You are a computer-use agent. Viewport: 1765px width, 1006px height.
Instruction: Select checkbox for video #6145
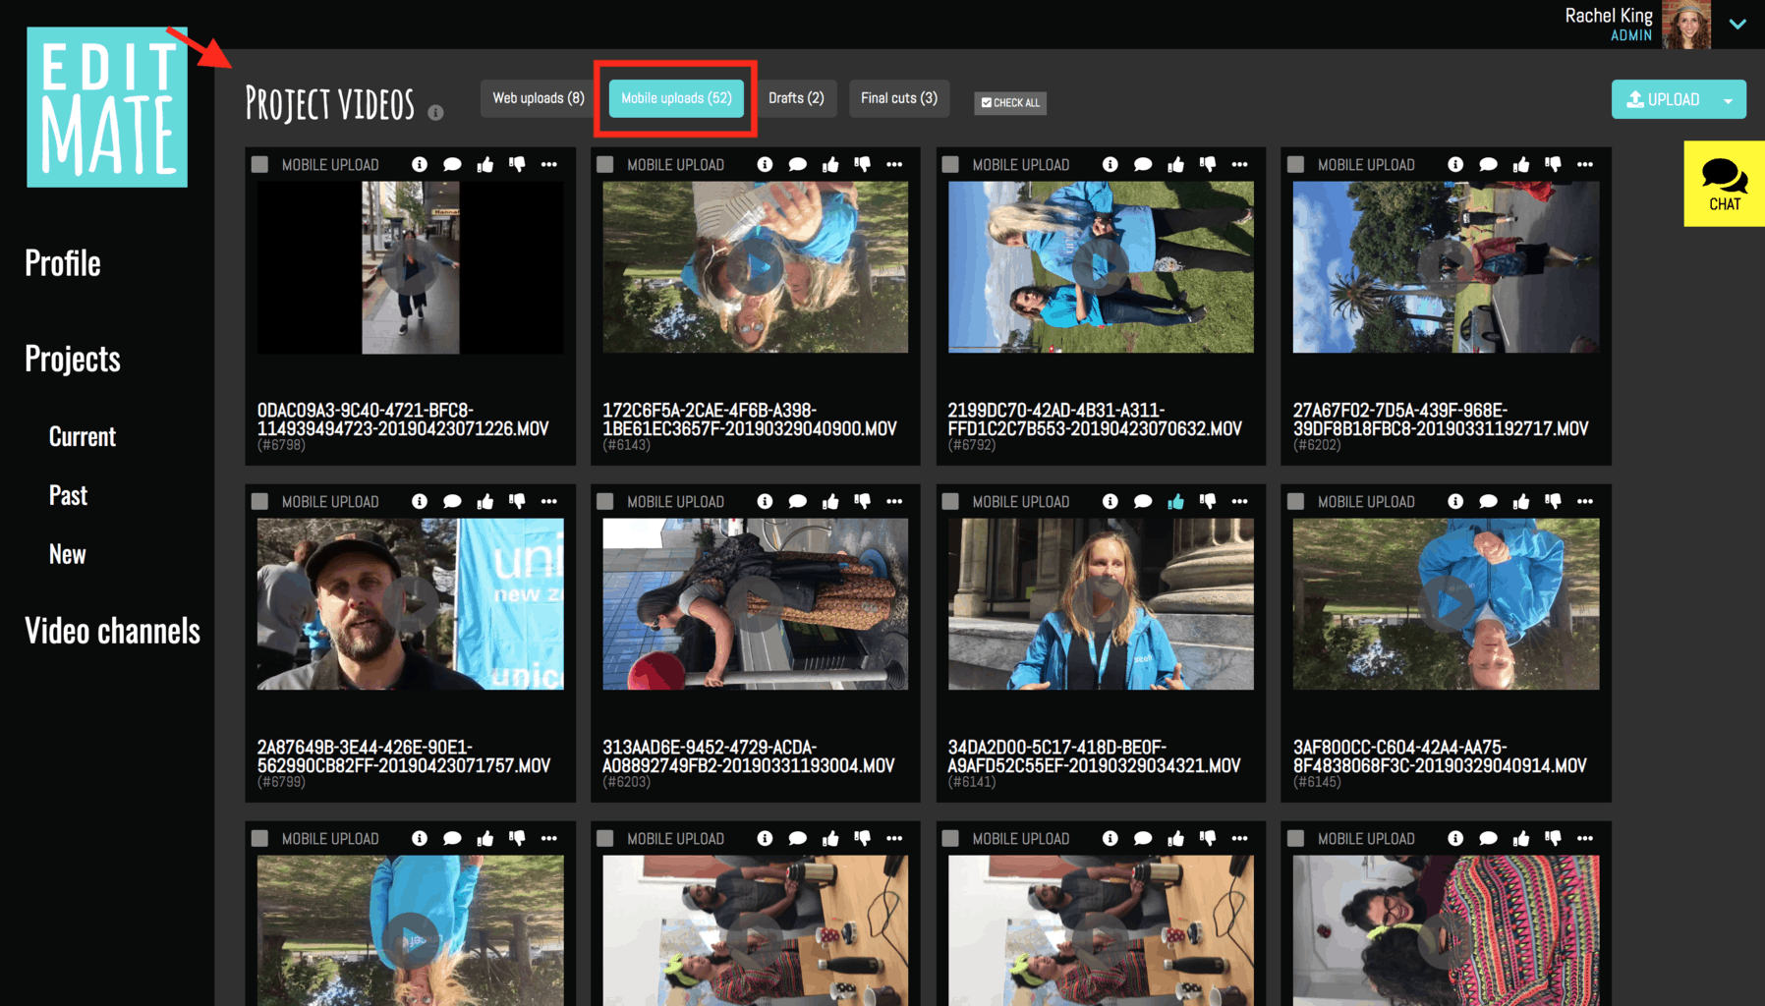(1296, 501)
